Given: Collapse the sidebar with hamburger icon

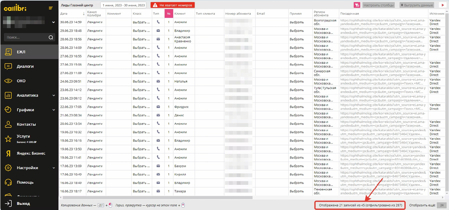Looking at the screenshot, I should tap(51, 8).
